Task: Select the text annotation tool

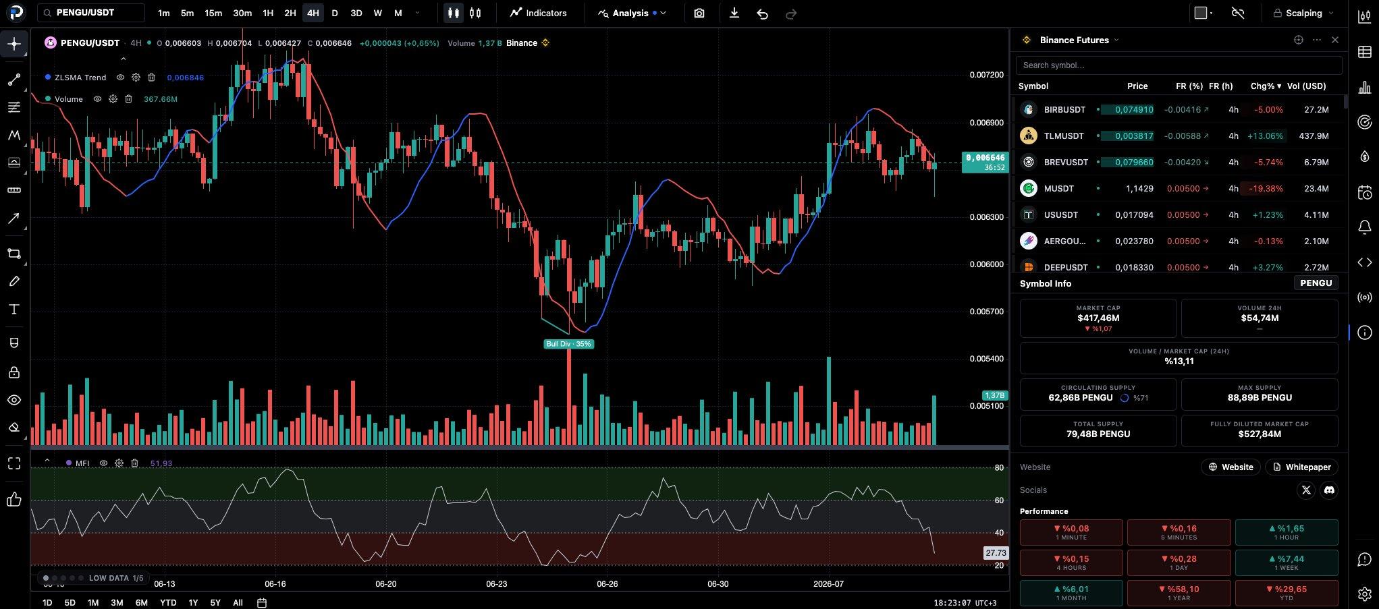Action: [14, 310]
